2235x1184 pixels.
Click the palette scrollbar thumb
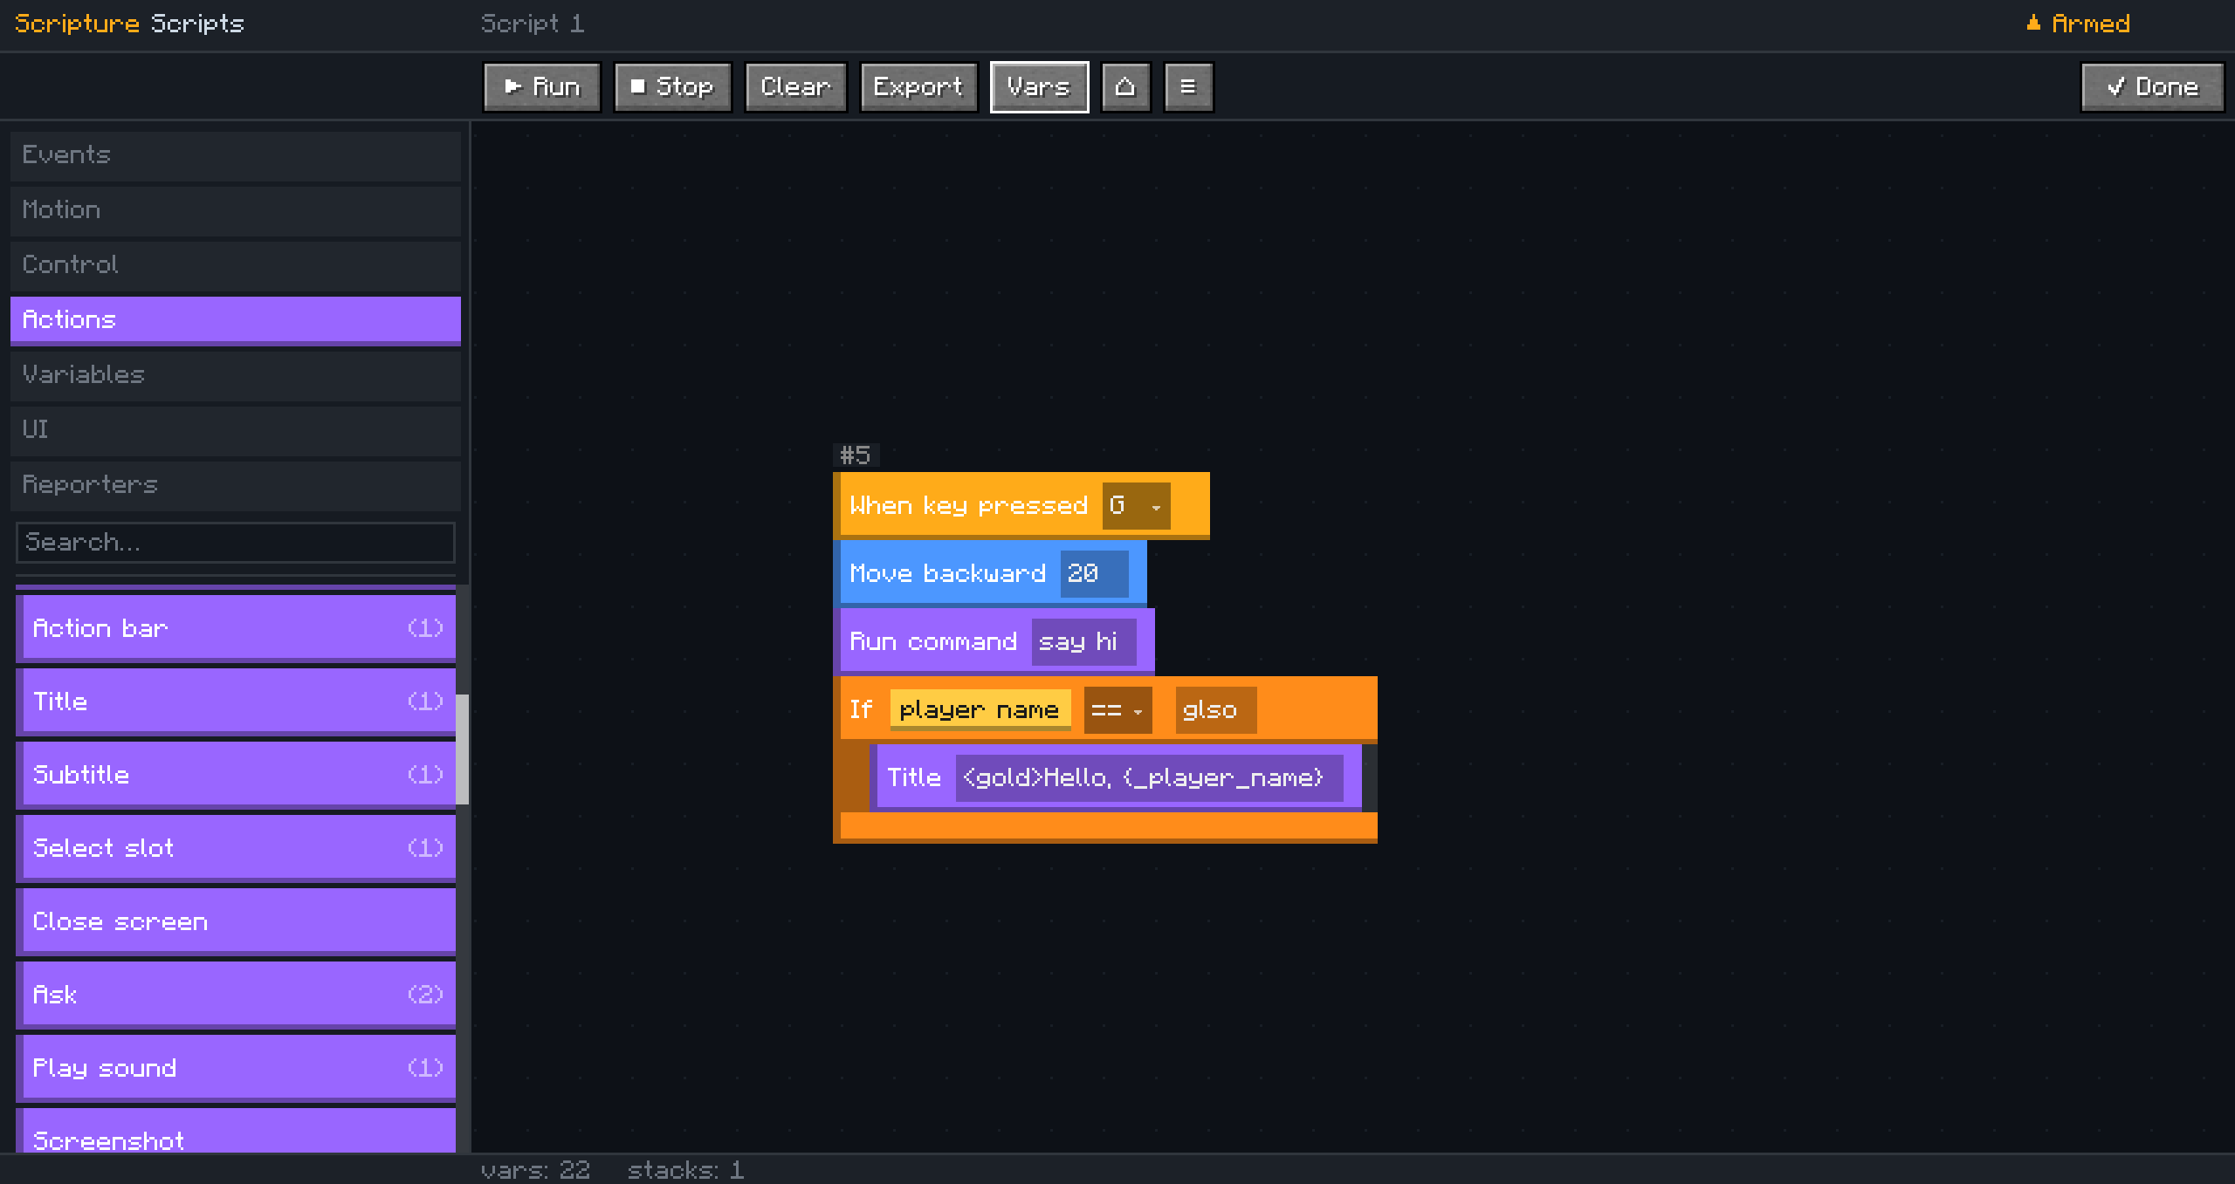point(463,749)
